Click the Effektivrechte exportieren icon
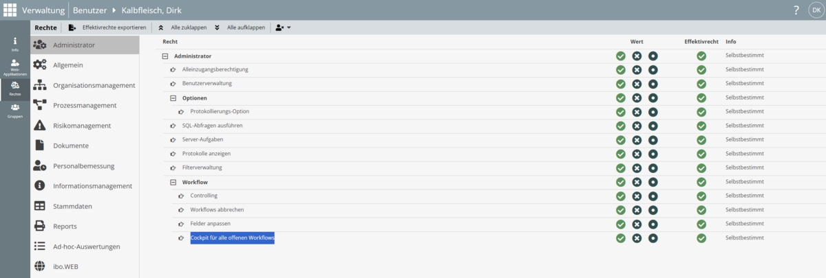 pos(72,27)
